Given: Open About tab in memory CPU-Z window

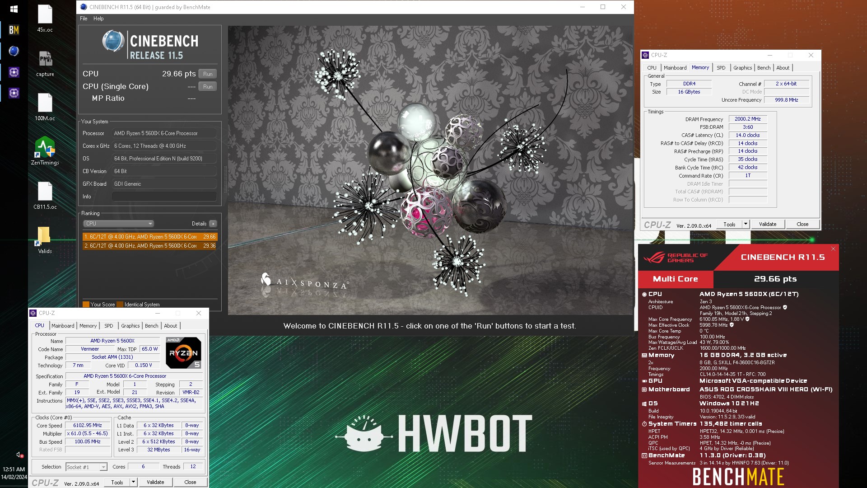Looking at the screenshot, I should pyautogui.click(x=783, y=68).
